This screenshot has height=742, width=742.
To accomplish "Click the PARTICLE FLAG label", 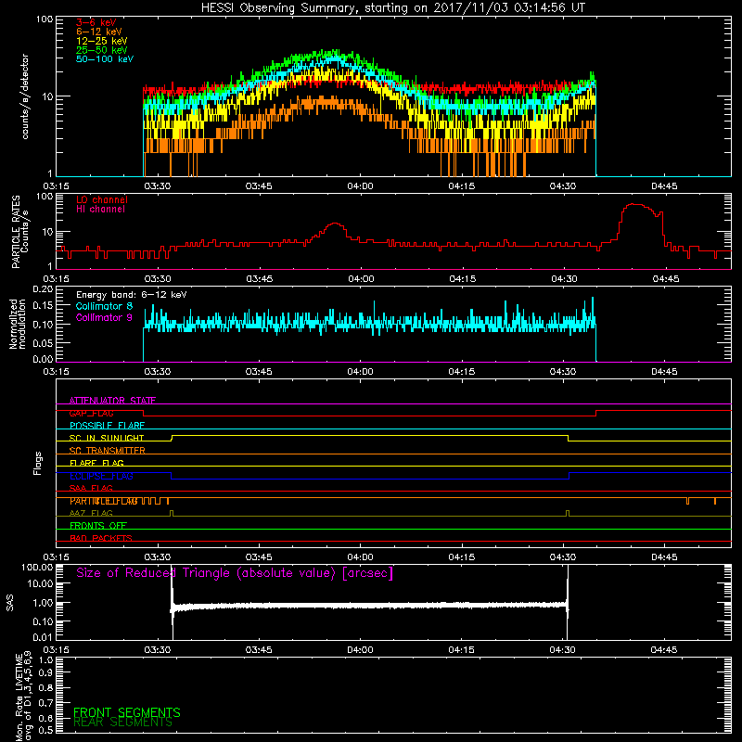I will 104,501.
